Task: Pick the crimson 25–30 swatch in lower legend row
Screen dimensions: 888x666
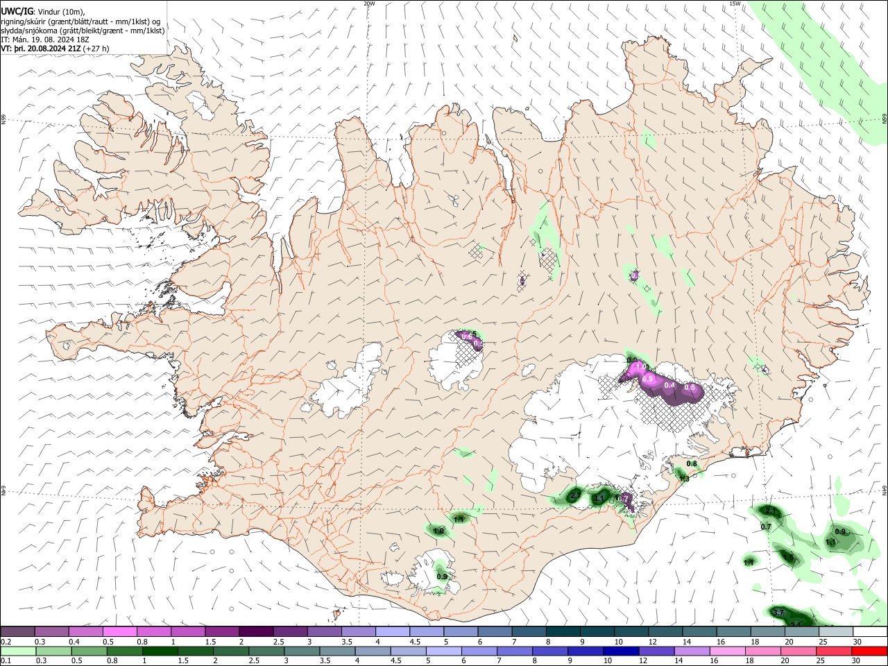Action: (835, 651)
